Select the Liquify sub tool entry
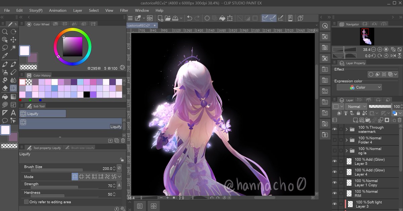The height and width of the screenshot is (211, 403). pyautogui.click(x=71, y=124)
